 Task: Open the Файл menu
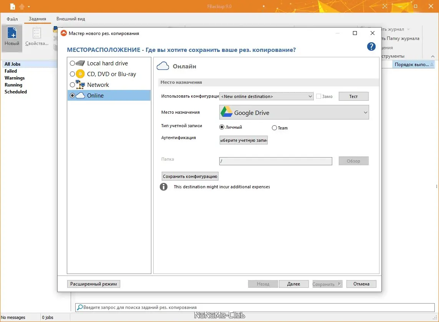pos(12,18)
